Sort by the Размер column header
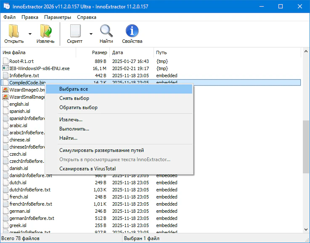The height and width of the screenshot is (243, 310). (x=99, y=52)
